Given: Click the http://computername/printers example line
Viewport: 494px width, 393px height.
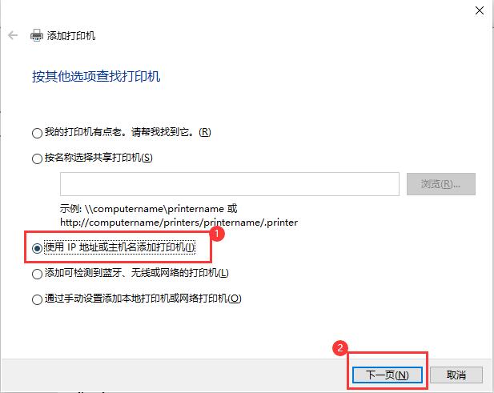Looking at the screenshot, I should coord(179,223).
